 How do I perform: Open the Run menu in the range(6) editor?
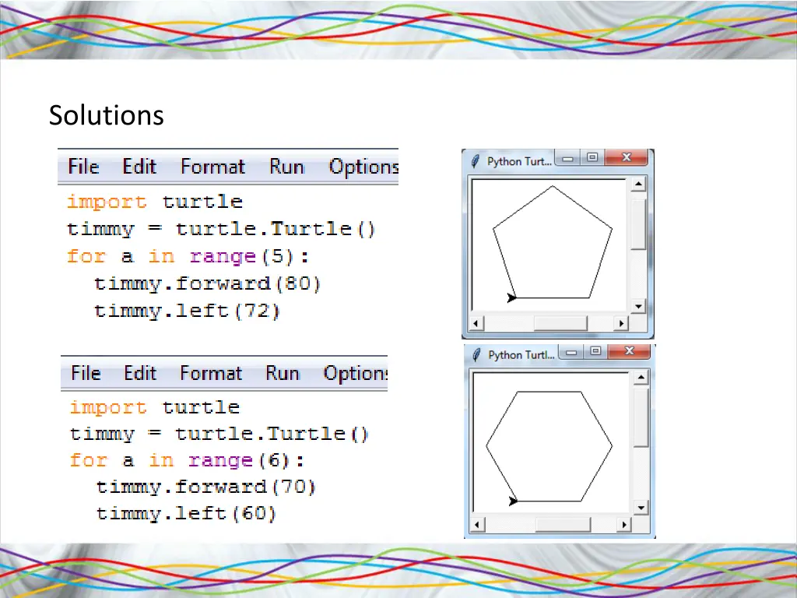(283, 373)
